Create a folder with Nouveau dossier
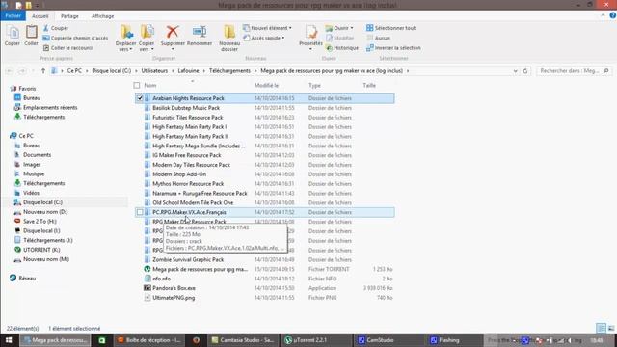 (x=229, y=39)
